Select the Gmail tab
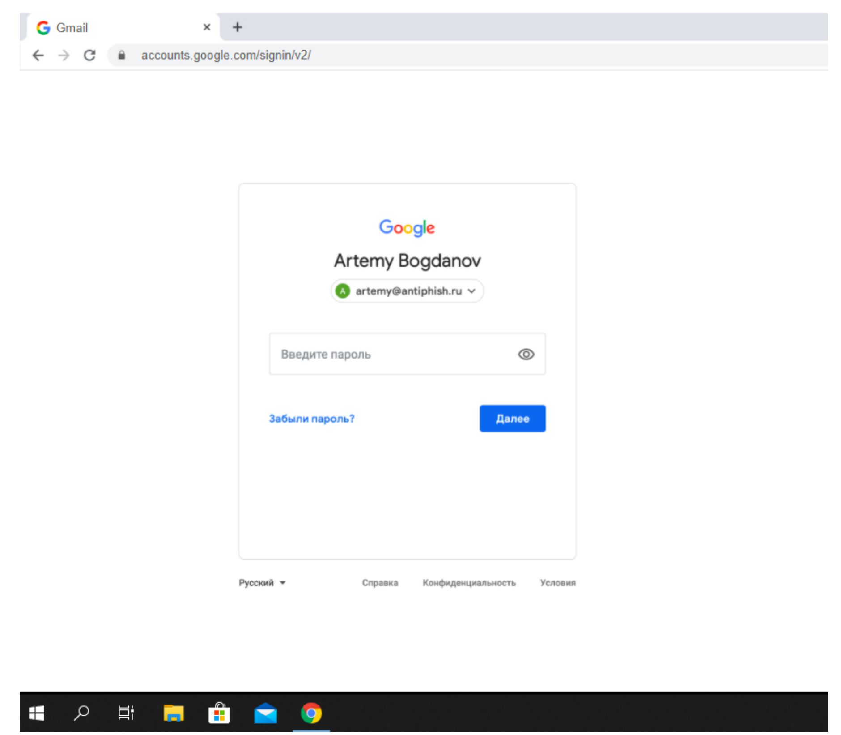Image resolution: width=841 pixels, height=735 pixels. (123, 27)
